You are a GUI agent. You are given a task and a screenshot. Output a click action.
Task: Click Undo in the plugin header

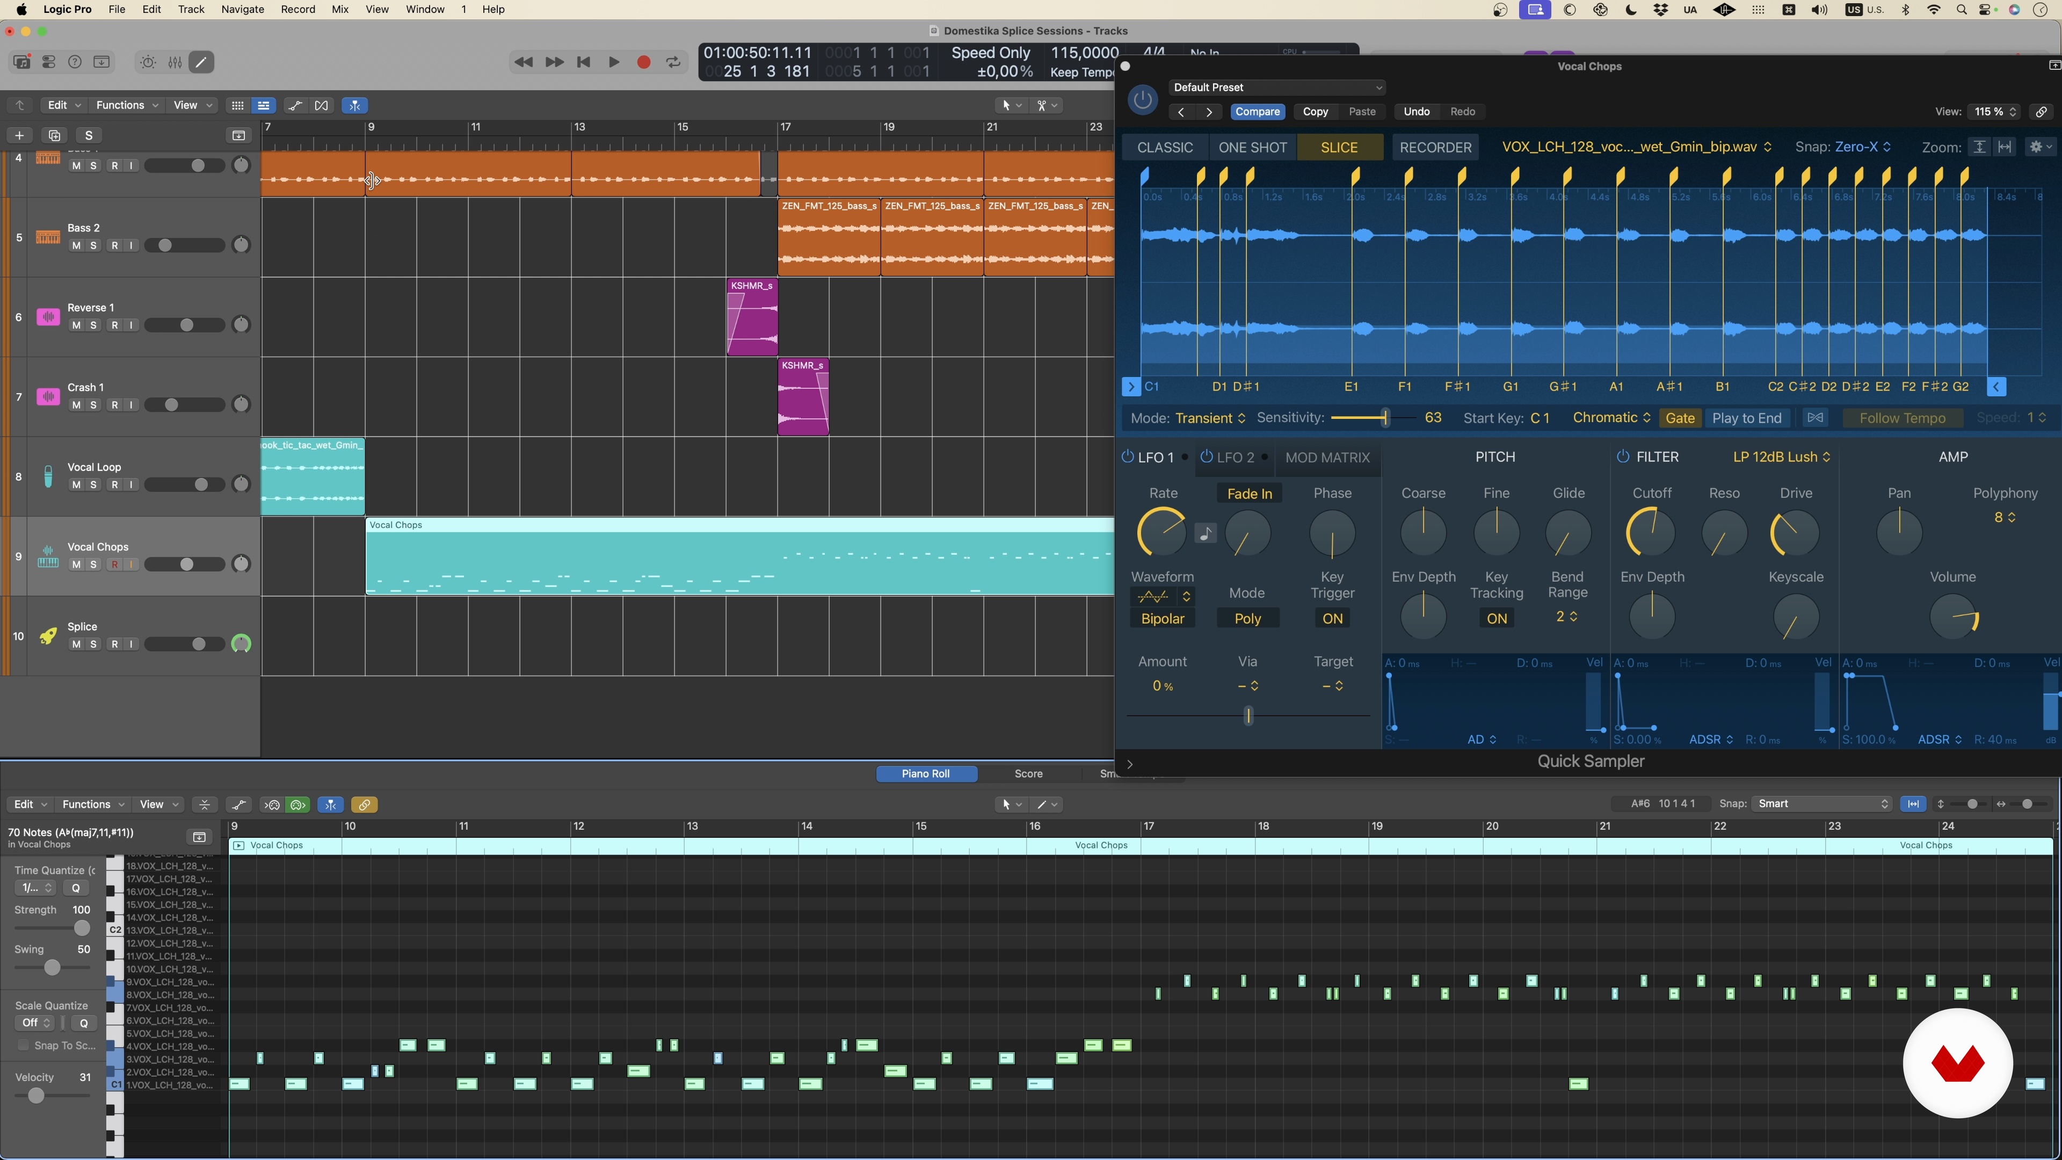[x=1416, y=112]
